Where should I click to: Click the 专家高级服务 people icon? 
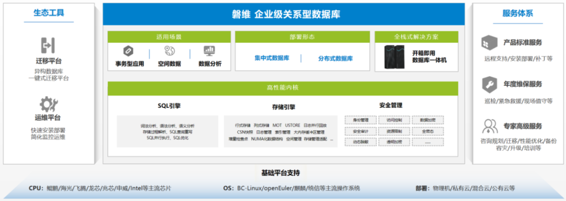[x=489, y=127]
